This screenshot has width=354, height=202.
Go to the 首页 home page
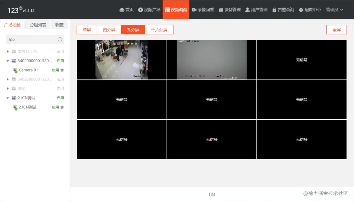click(126, 10)
